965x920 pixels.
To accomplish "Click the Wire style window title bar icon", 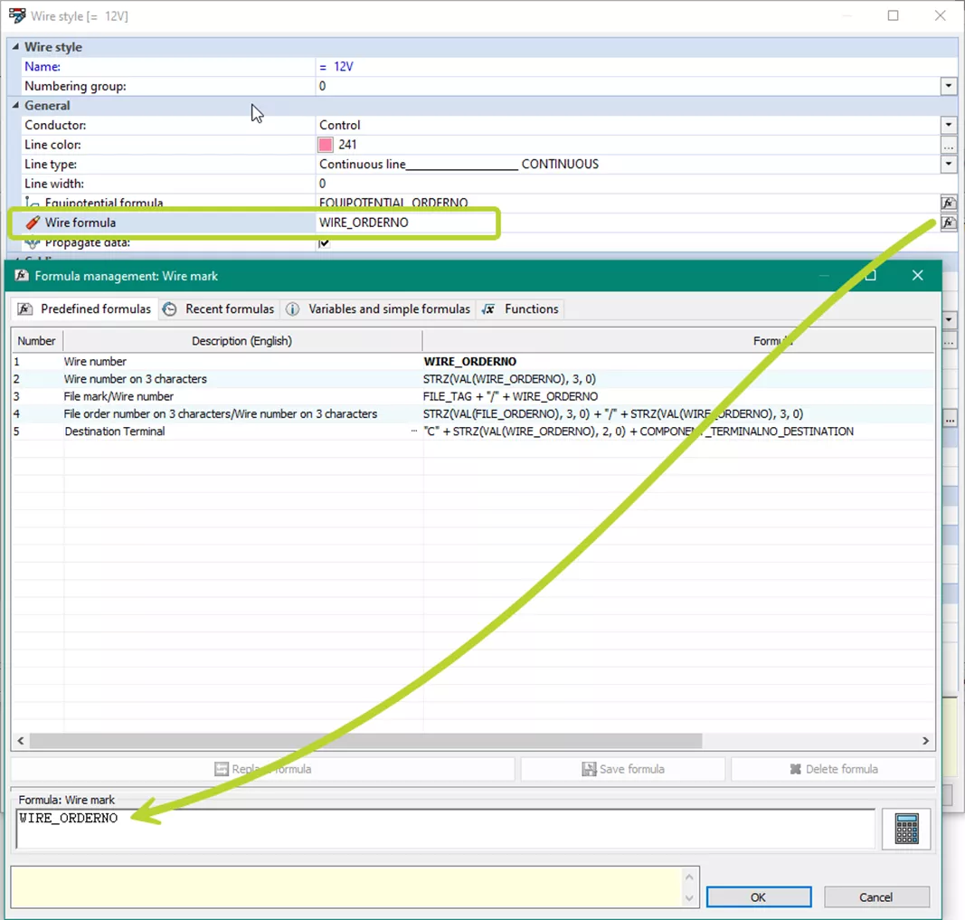I will (15, 15).
